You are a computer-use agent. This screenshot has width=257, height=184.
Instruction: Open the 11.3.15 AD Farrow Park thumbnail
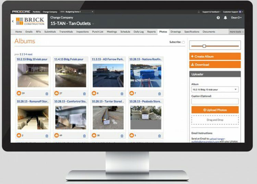108,75
